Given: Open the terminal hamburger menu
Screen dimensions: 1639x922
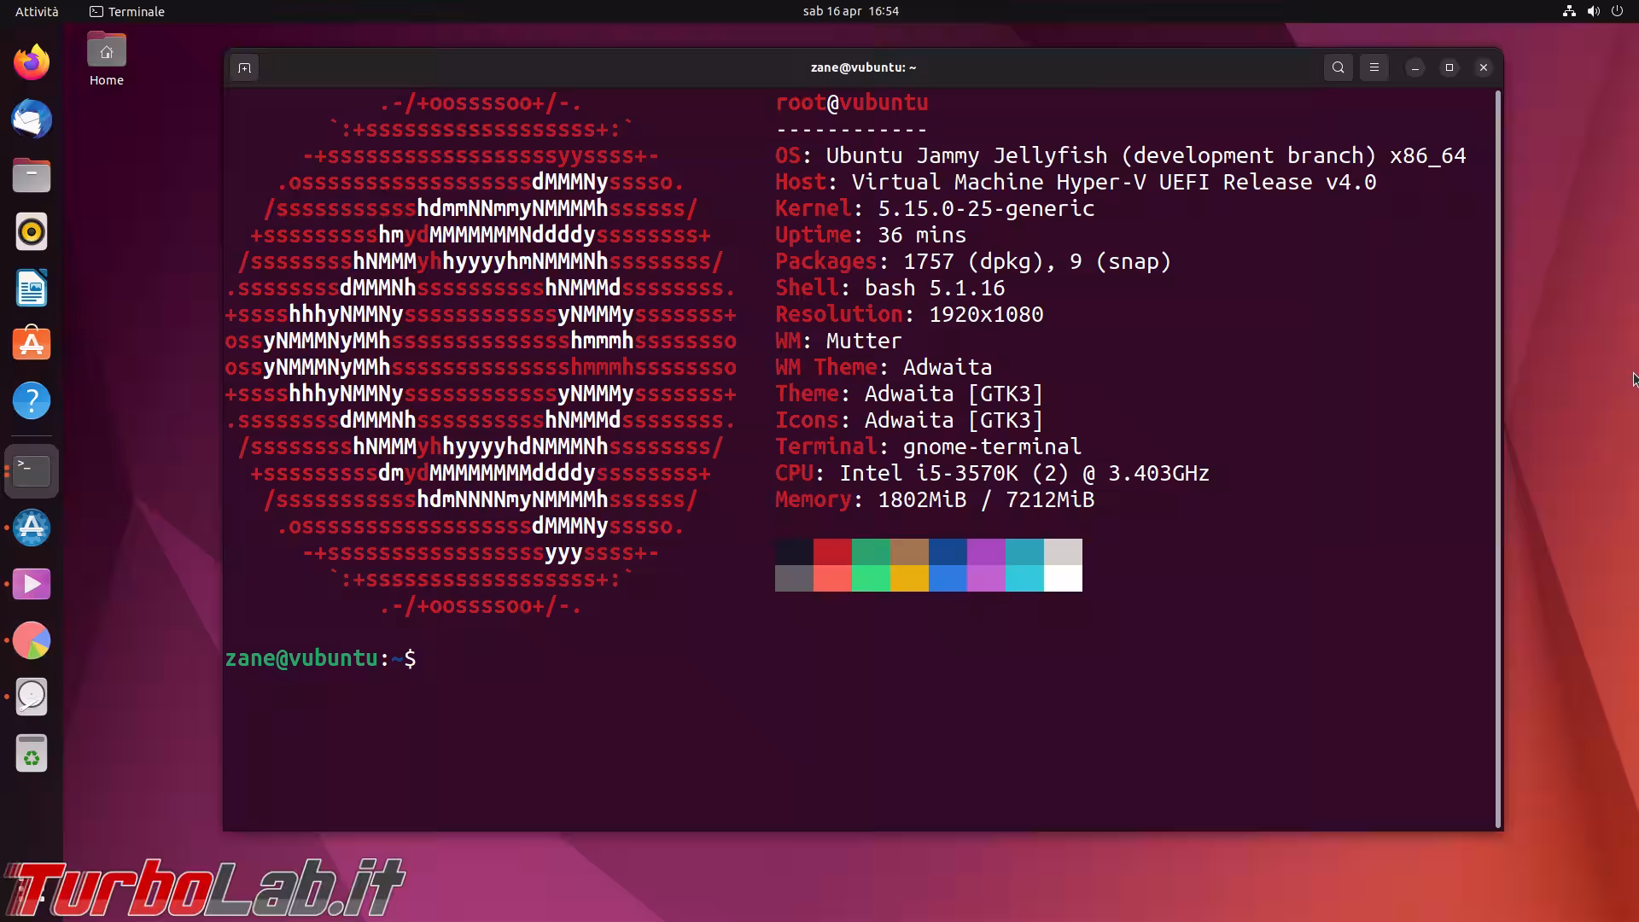Looking at the screenshot, I should click(x=1374, y=67).
